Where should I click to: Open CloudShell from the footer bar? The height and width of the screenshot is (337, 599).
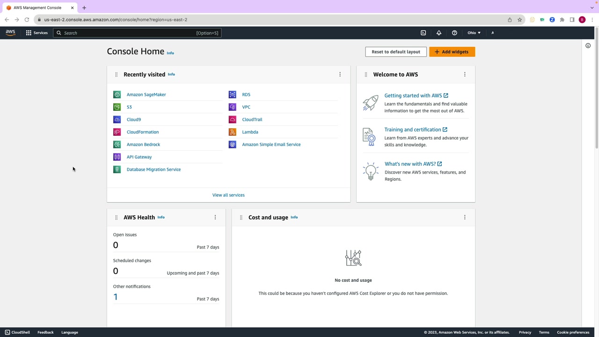(x=17, y=332)
